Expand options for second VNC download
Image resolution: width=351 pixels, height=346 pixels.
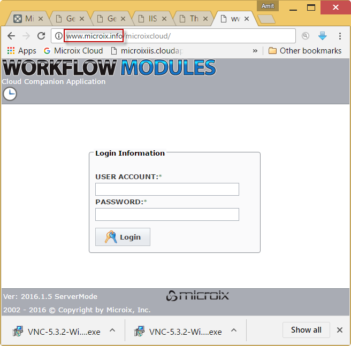[234, 330]
